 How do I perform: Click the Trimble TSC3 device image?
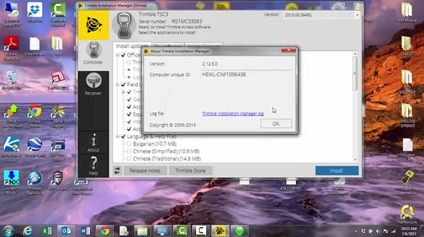(x=124, y=25)
